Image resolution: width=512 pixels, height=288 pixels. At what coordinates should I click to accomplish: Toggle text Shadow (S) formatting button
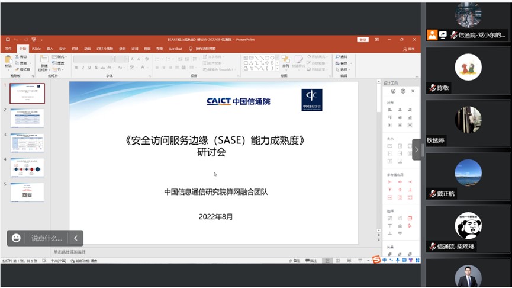pyautogui.click(x=96, y=68)
